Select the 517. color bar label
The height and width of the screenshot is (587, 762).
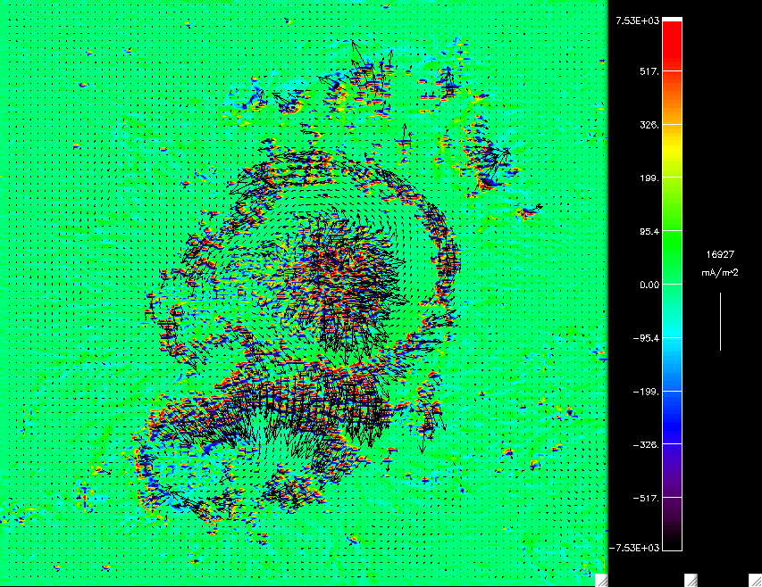[649, 71]
